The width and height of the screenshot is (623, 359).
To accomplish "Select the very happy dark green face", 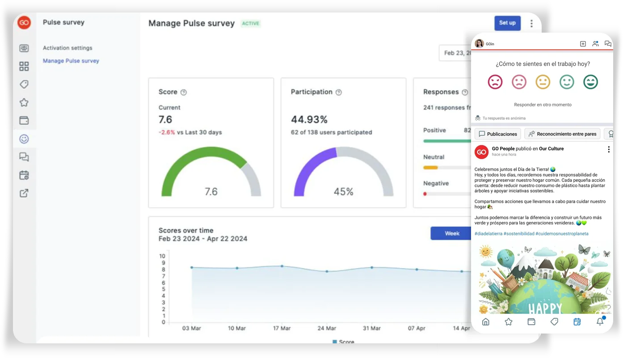I will (591, 82).
